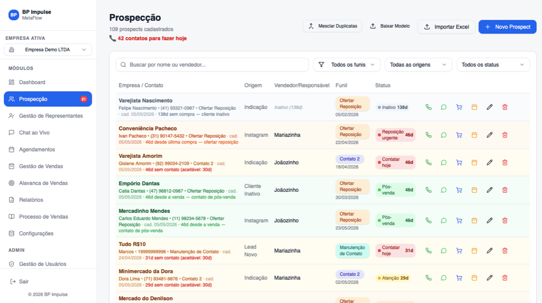This screenshot has height=303, width=542.
Task: Click Manutenção de Contato funnel tag
Action: 352,251
